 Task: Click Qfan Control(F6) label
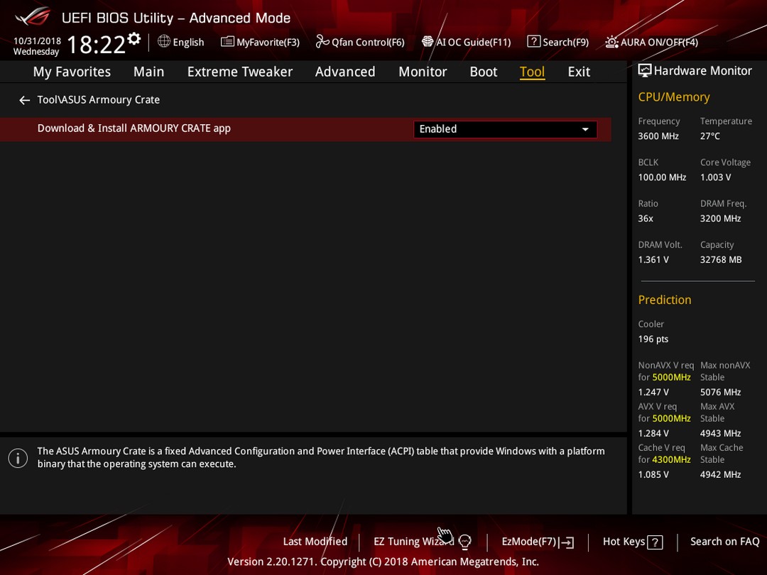369,43
